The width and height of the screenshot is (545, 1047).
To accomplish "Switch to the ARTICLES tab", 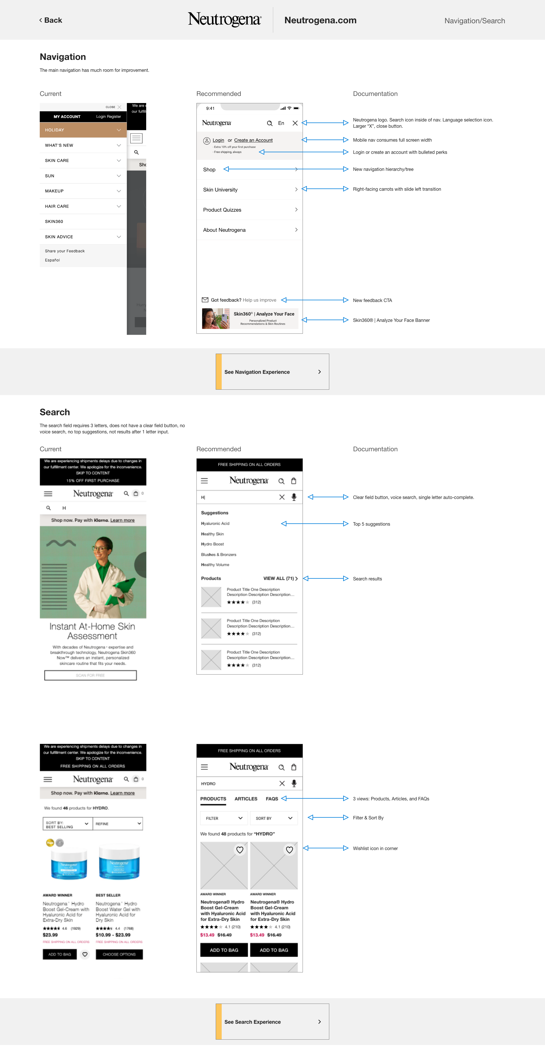I will point(246,799).
